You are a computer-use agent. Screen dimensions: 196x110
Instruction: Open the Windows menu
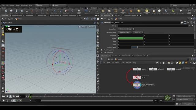click(x=24, y=5)
